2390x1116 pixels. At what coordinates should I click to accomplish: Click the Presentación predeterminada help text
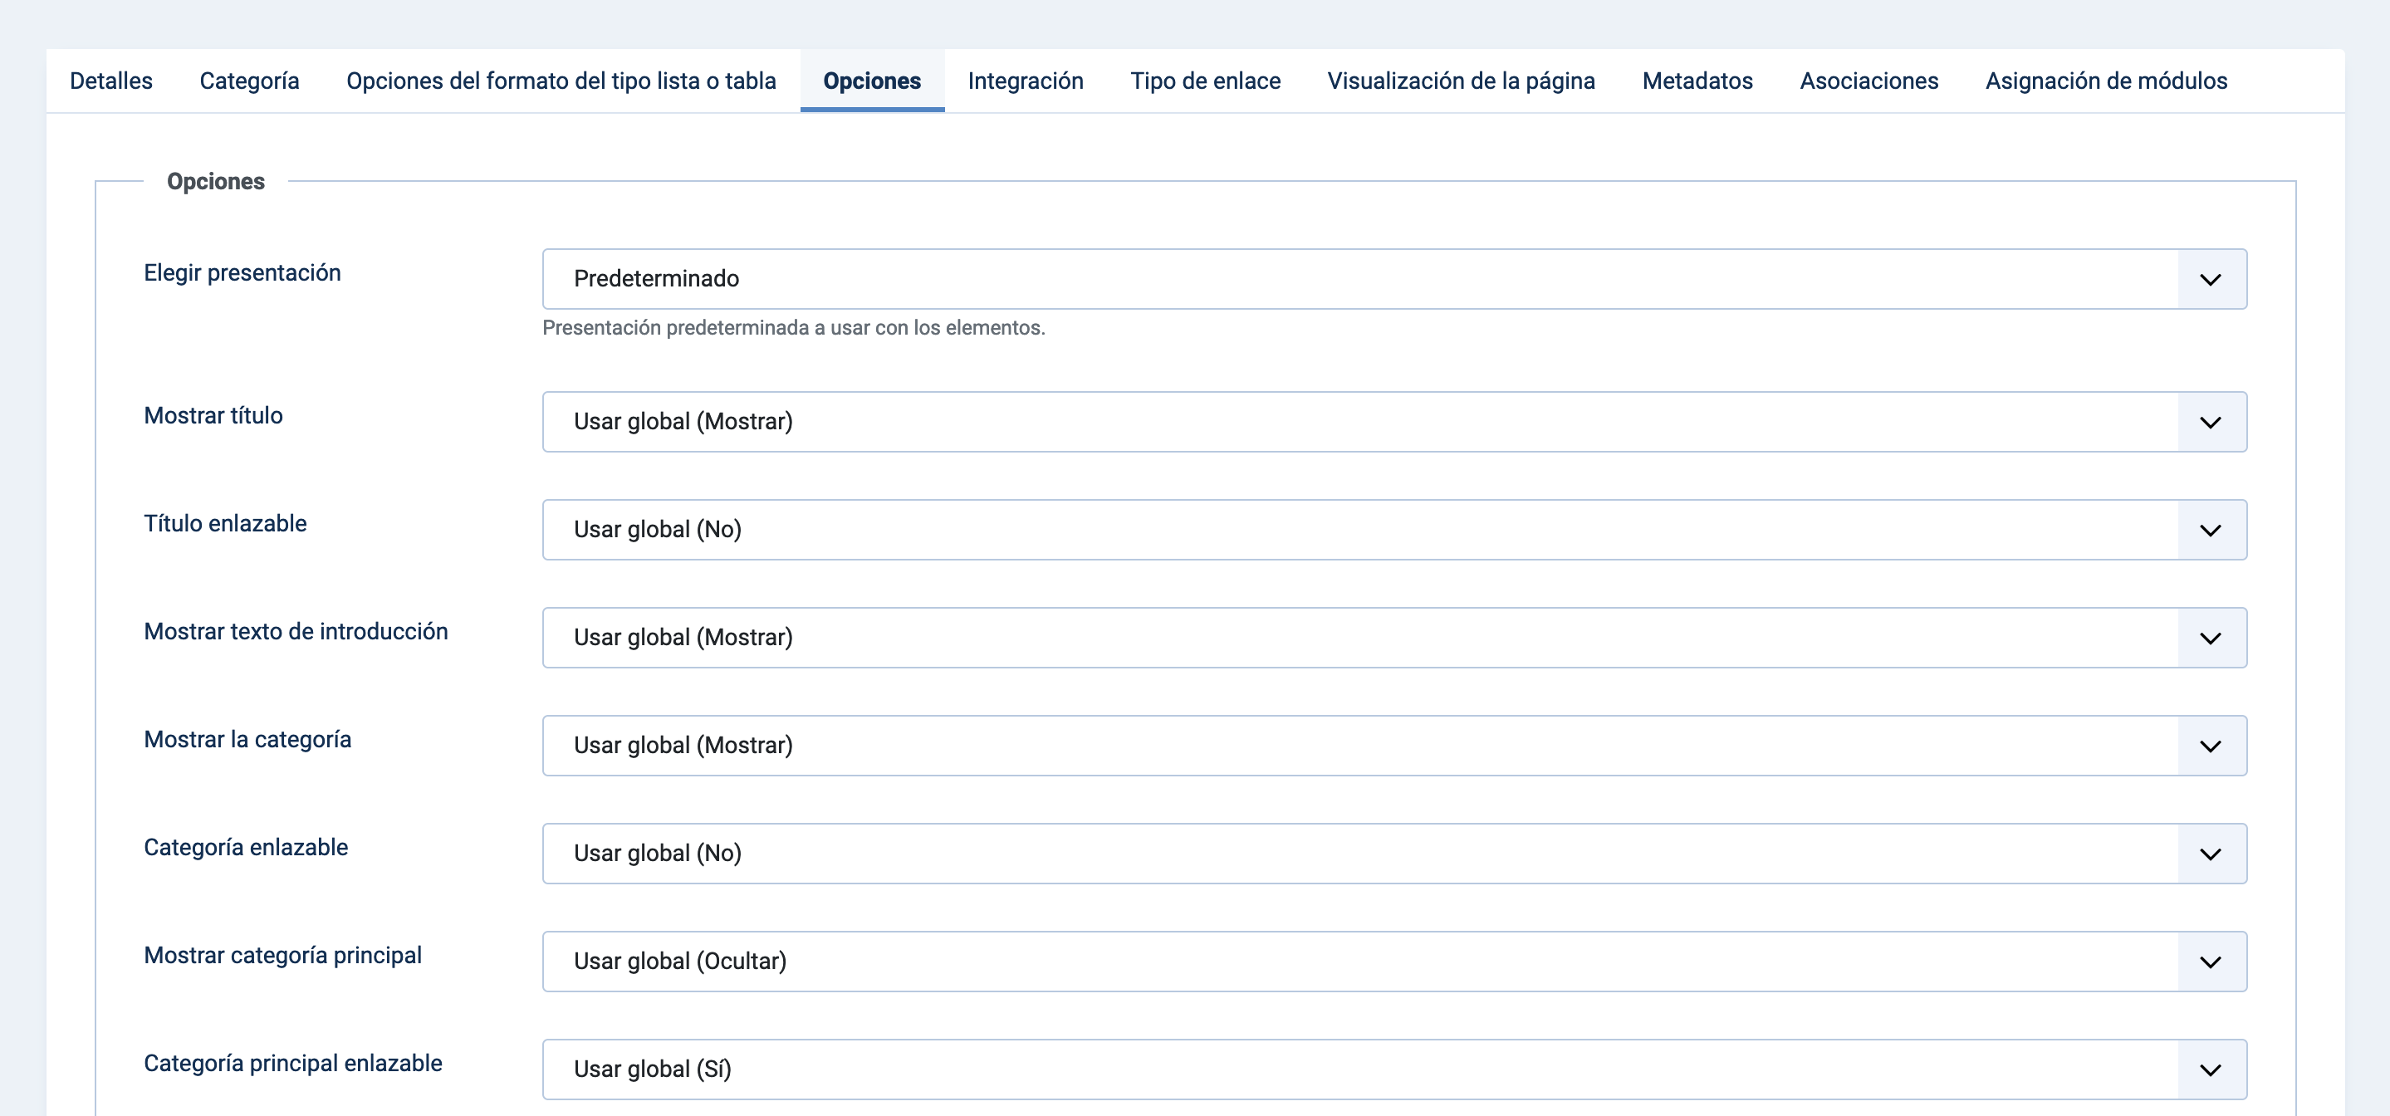(793, 327)
